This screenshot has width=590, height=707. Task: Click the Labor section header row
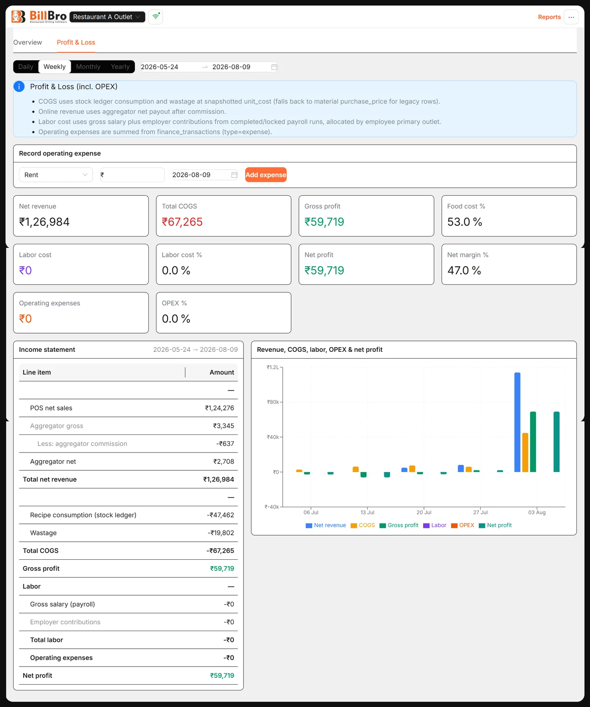tap(128, 587)
